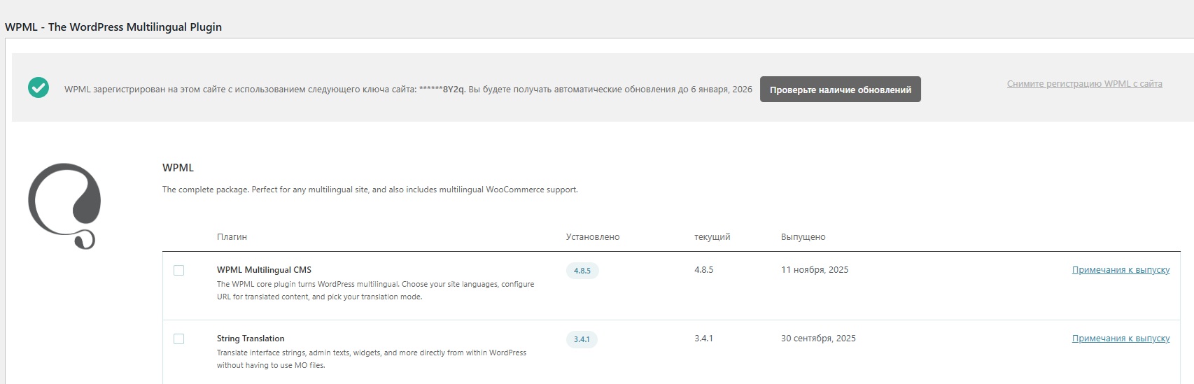Tick the WPML Multilingual CMS checkbox
Screen dimensions: 1194x384
[179, 271]
